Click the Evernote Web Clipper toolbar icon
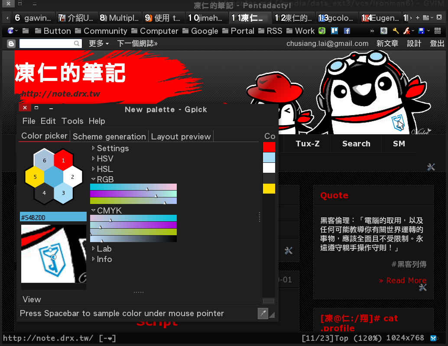The image size is (448, 346). click(x=384, y=31)
